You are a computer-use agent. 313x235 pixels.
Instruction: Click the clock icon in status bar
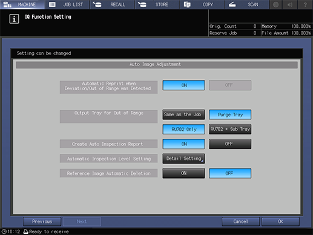[x=4, y=231]
